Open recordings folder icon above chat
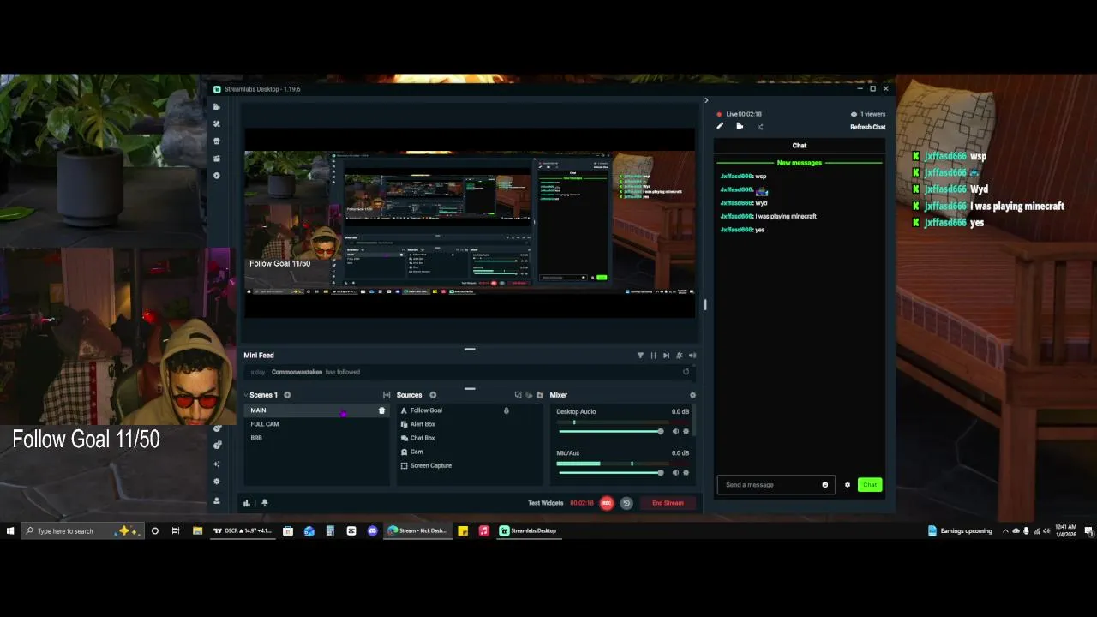 coord(740,127)
